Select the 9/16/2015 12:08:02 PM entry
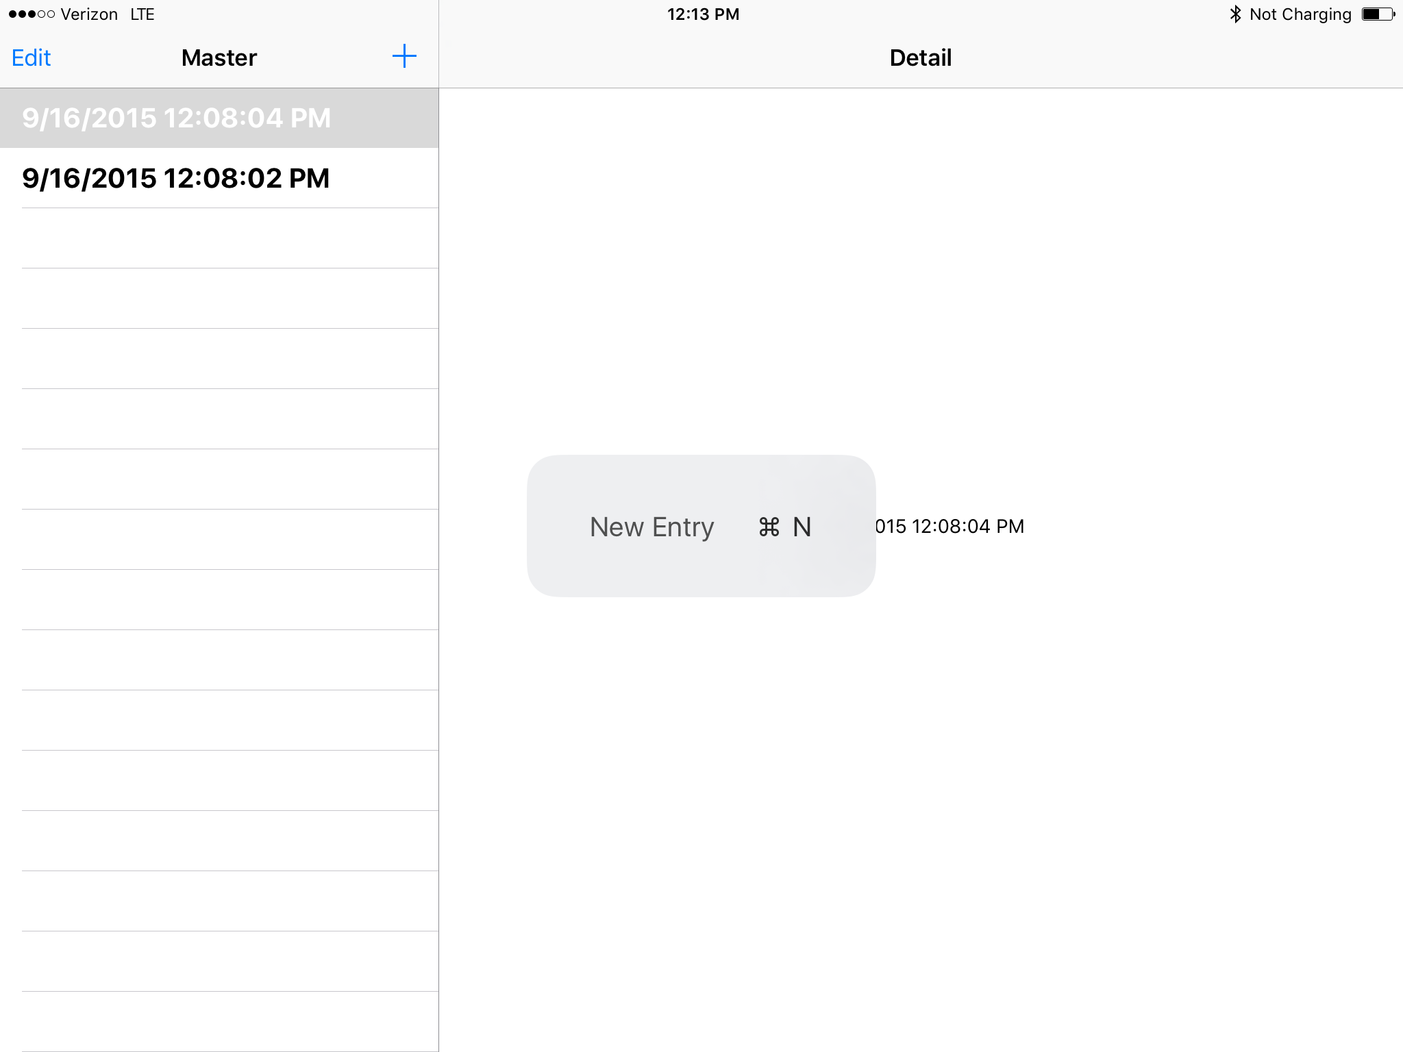The image size is (1403, 1052). tap(176, 178)
